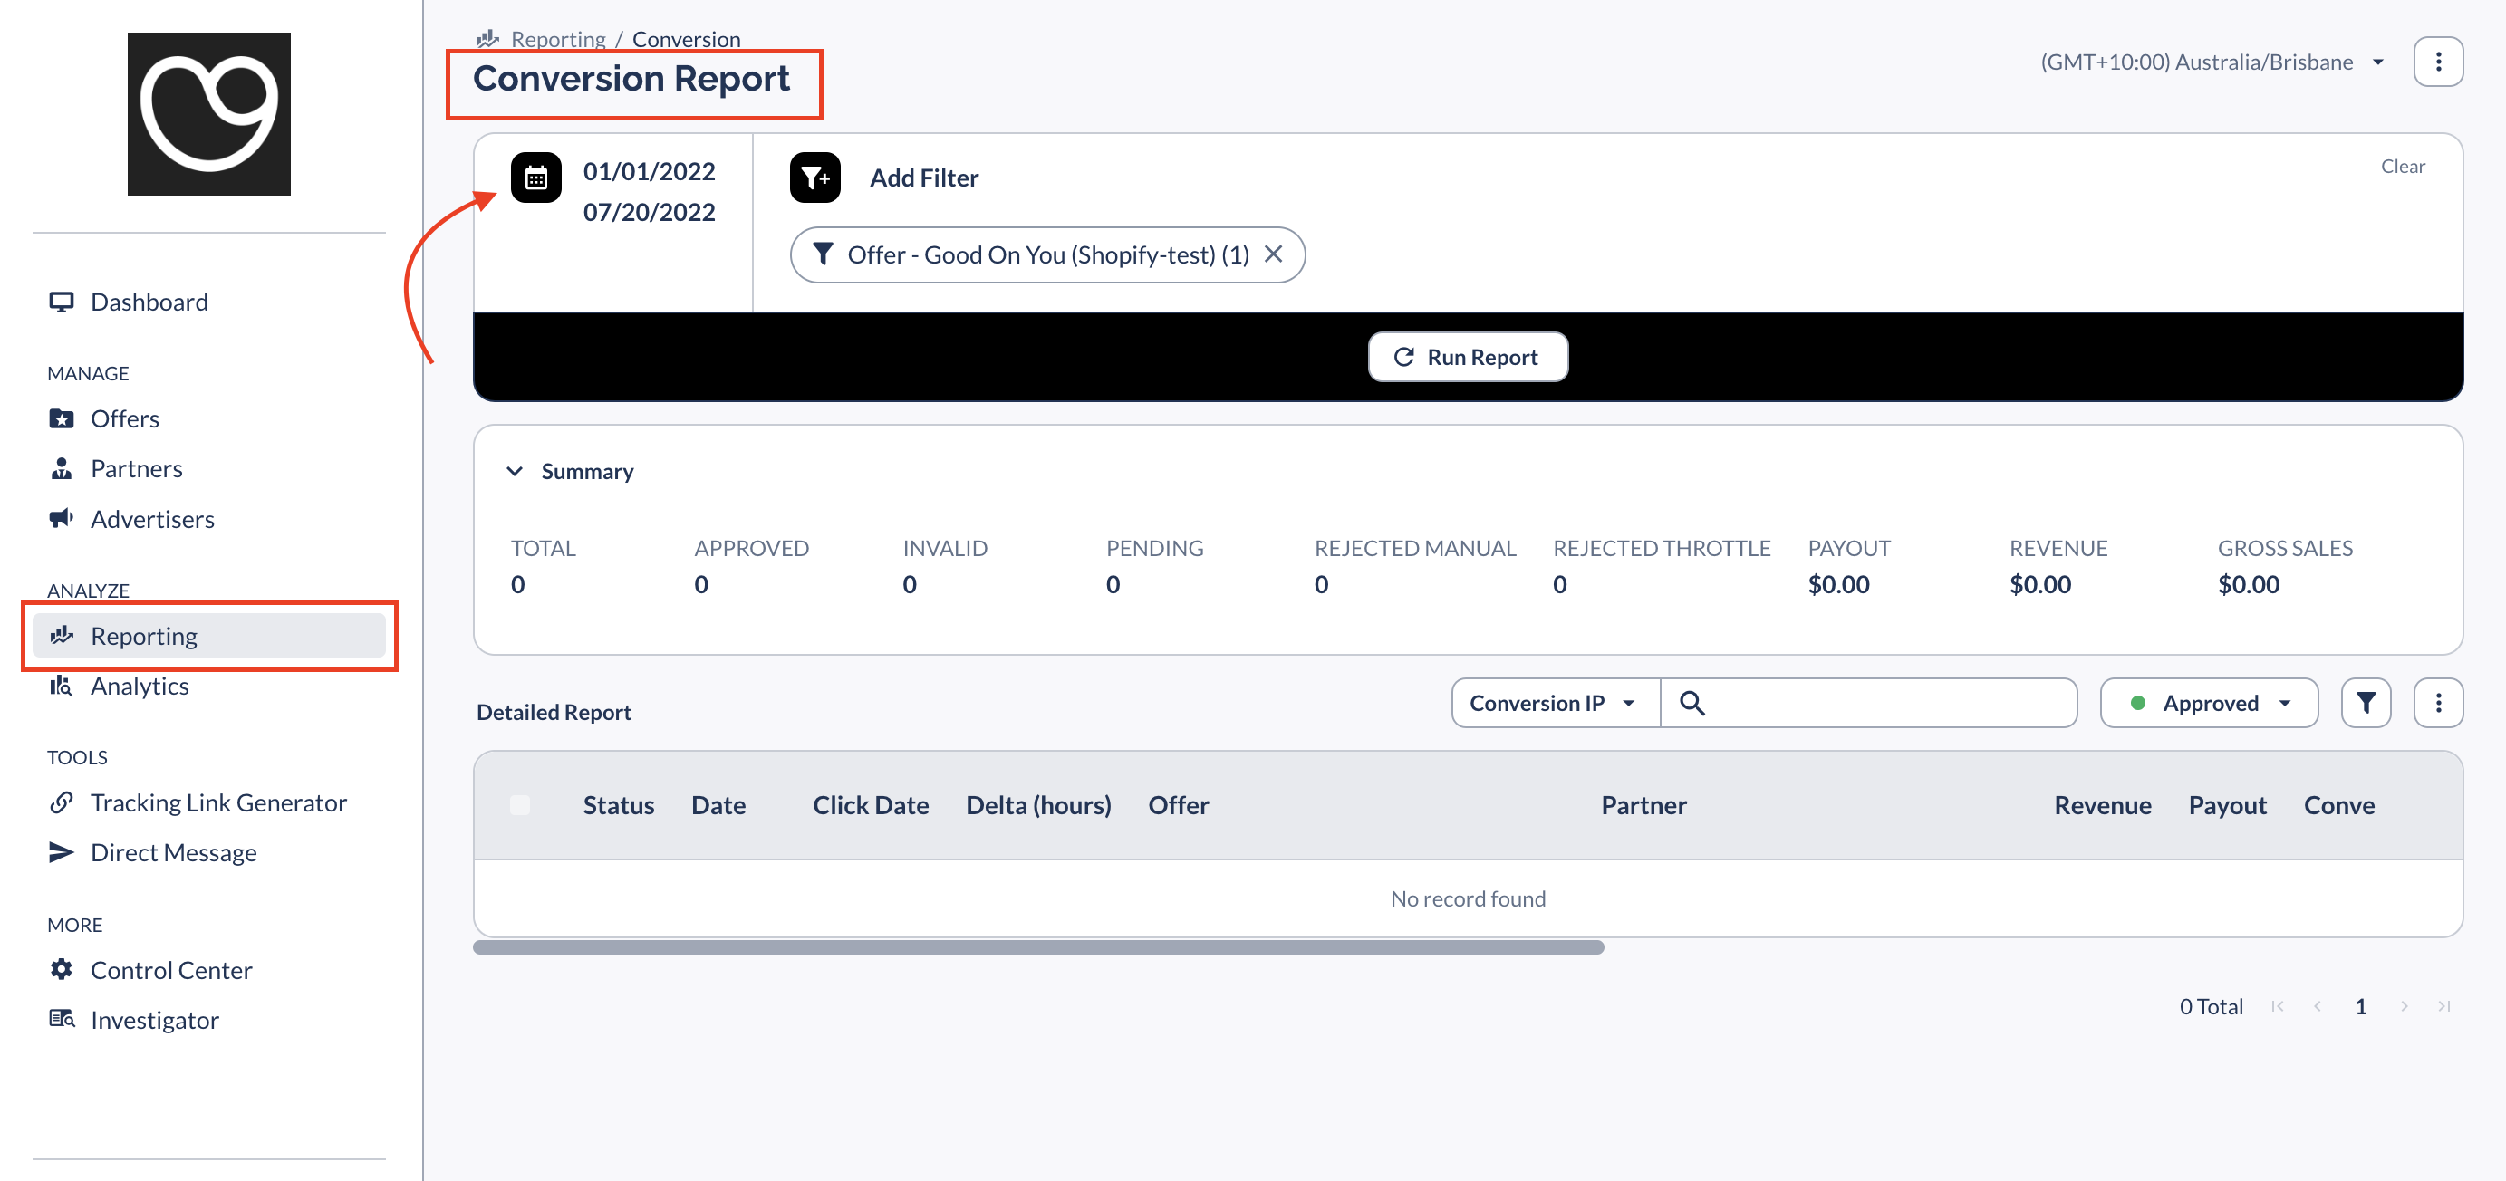Click the detailed report filter funnel icon
The height and width of the screenshot is (1181, 2506).
2365,703
